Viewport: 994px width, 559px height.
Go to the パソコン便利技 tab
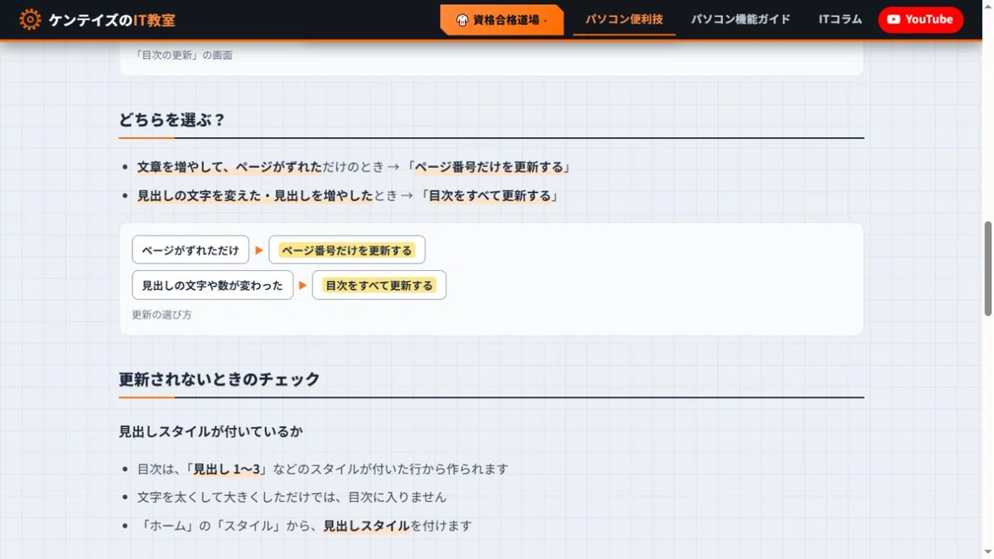[x=625, y=19]
